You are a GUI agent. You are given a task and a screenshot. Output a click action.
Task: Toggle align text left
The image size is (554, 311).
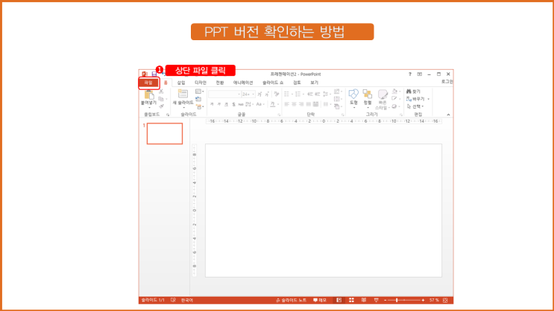(286, 104)
